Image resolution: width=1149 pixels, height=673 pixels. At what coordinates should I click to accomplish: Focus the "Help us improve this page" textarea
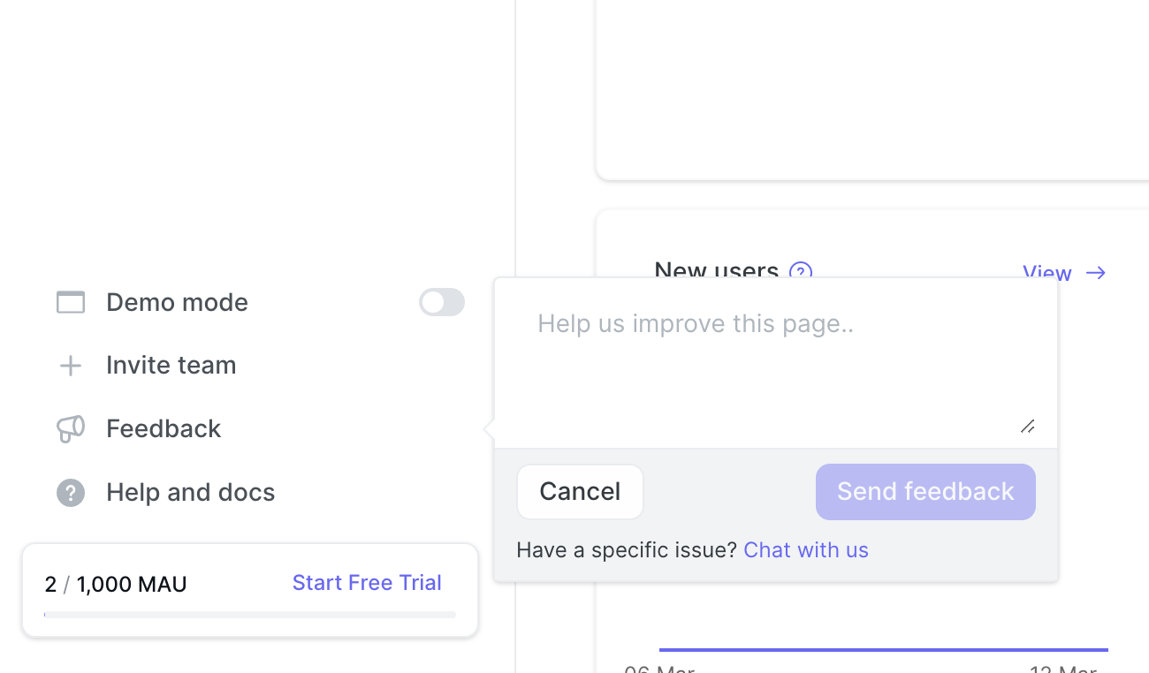[775, 363]
